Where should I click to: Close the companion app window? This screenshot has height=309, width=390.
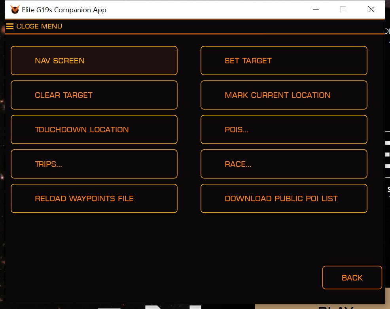371,10
